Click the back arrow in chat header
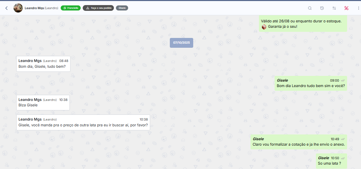The height and width of the screenshot is (169, 361). [x=6, y=8]
